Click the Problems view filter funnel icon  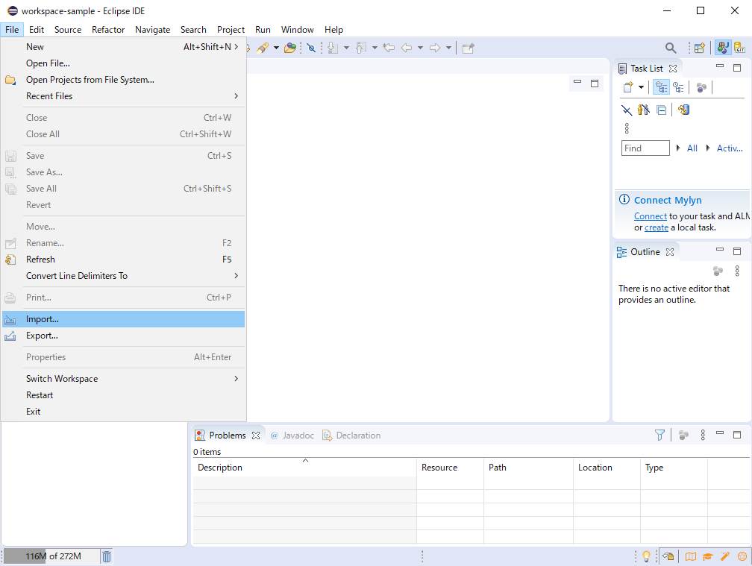[x=659, y=435]
